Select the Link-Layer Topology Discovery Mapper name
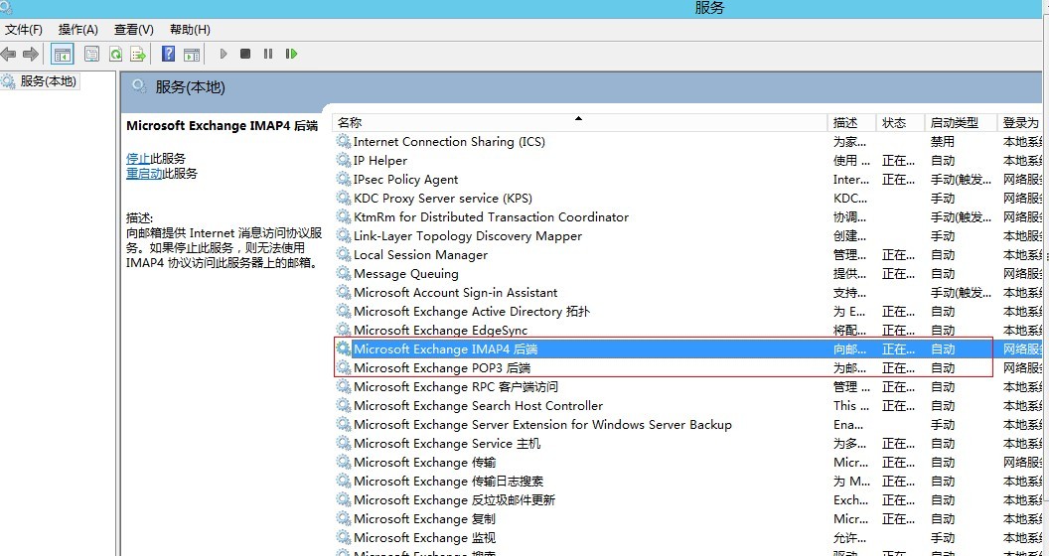This screenshot has width=1049, height=556. coord(468,236)
